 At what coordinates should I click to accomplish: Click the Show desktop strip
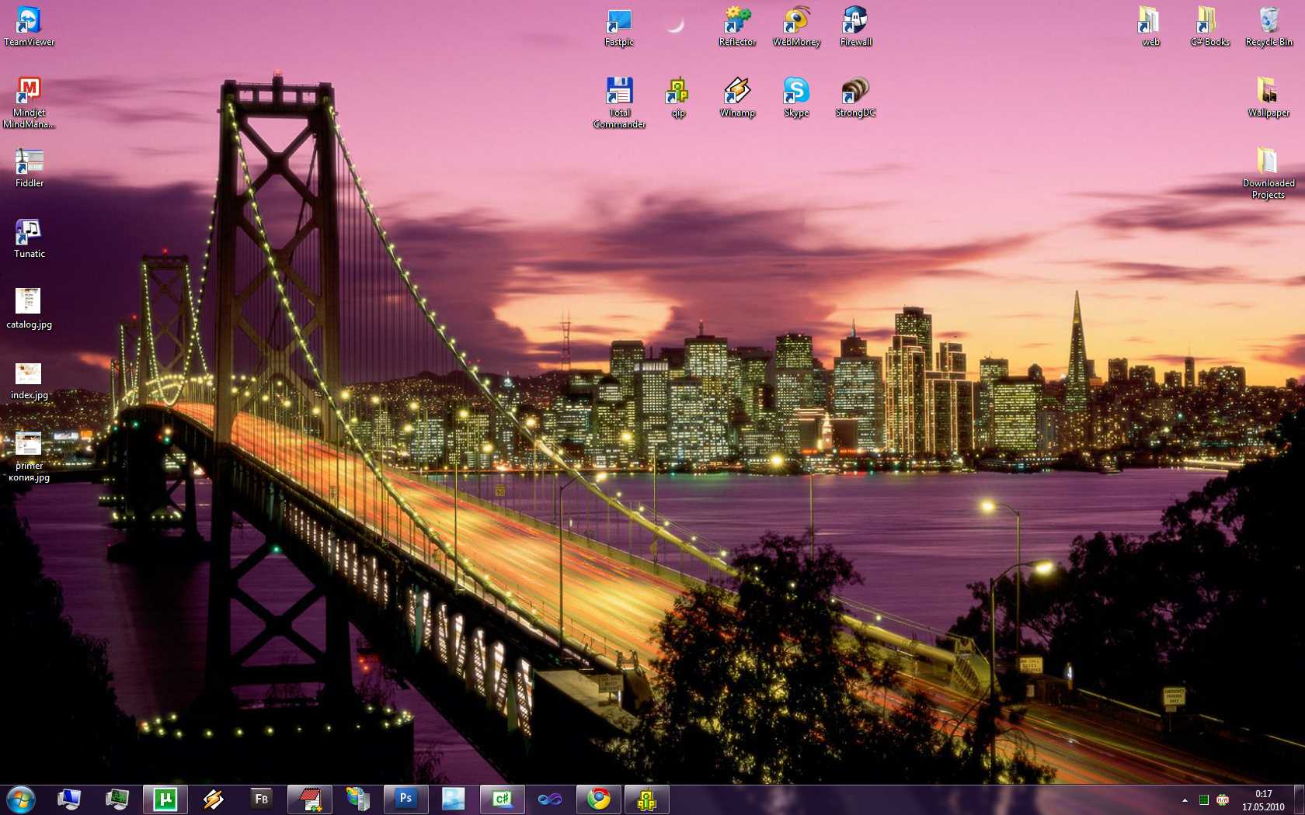(x=1300, y=799)
